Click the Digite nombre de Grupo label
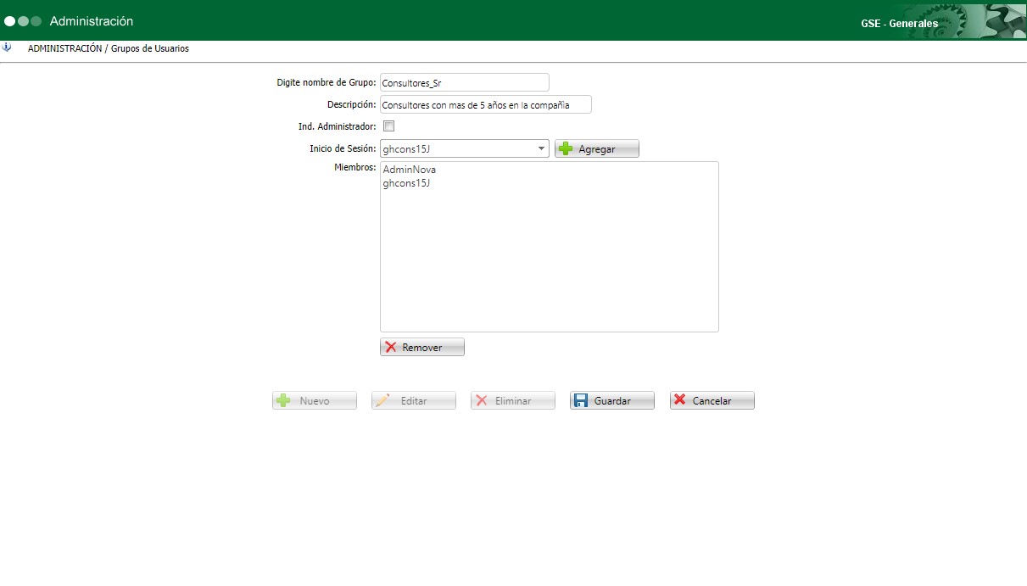 click(327, 82)
